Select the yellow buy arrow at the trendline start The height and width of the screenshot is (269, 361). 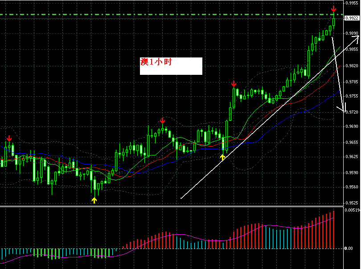click(222, 157)
